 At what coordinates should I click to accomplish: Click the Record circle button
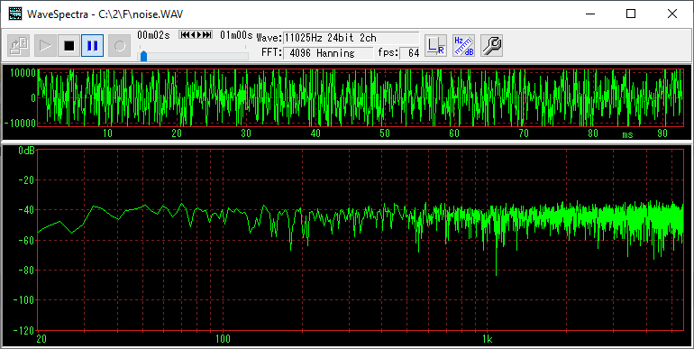pos(120,46)
